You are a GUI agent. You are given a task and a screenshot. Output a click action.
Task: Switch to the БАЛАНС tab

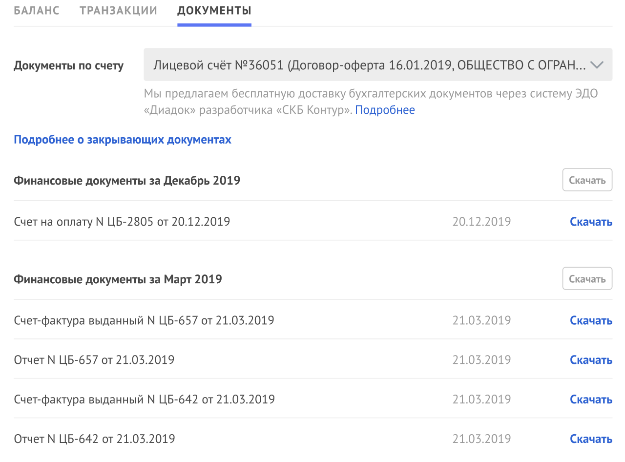[x=37, y=10]
